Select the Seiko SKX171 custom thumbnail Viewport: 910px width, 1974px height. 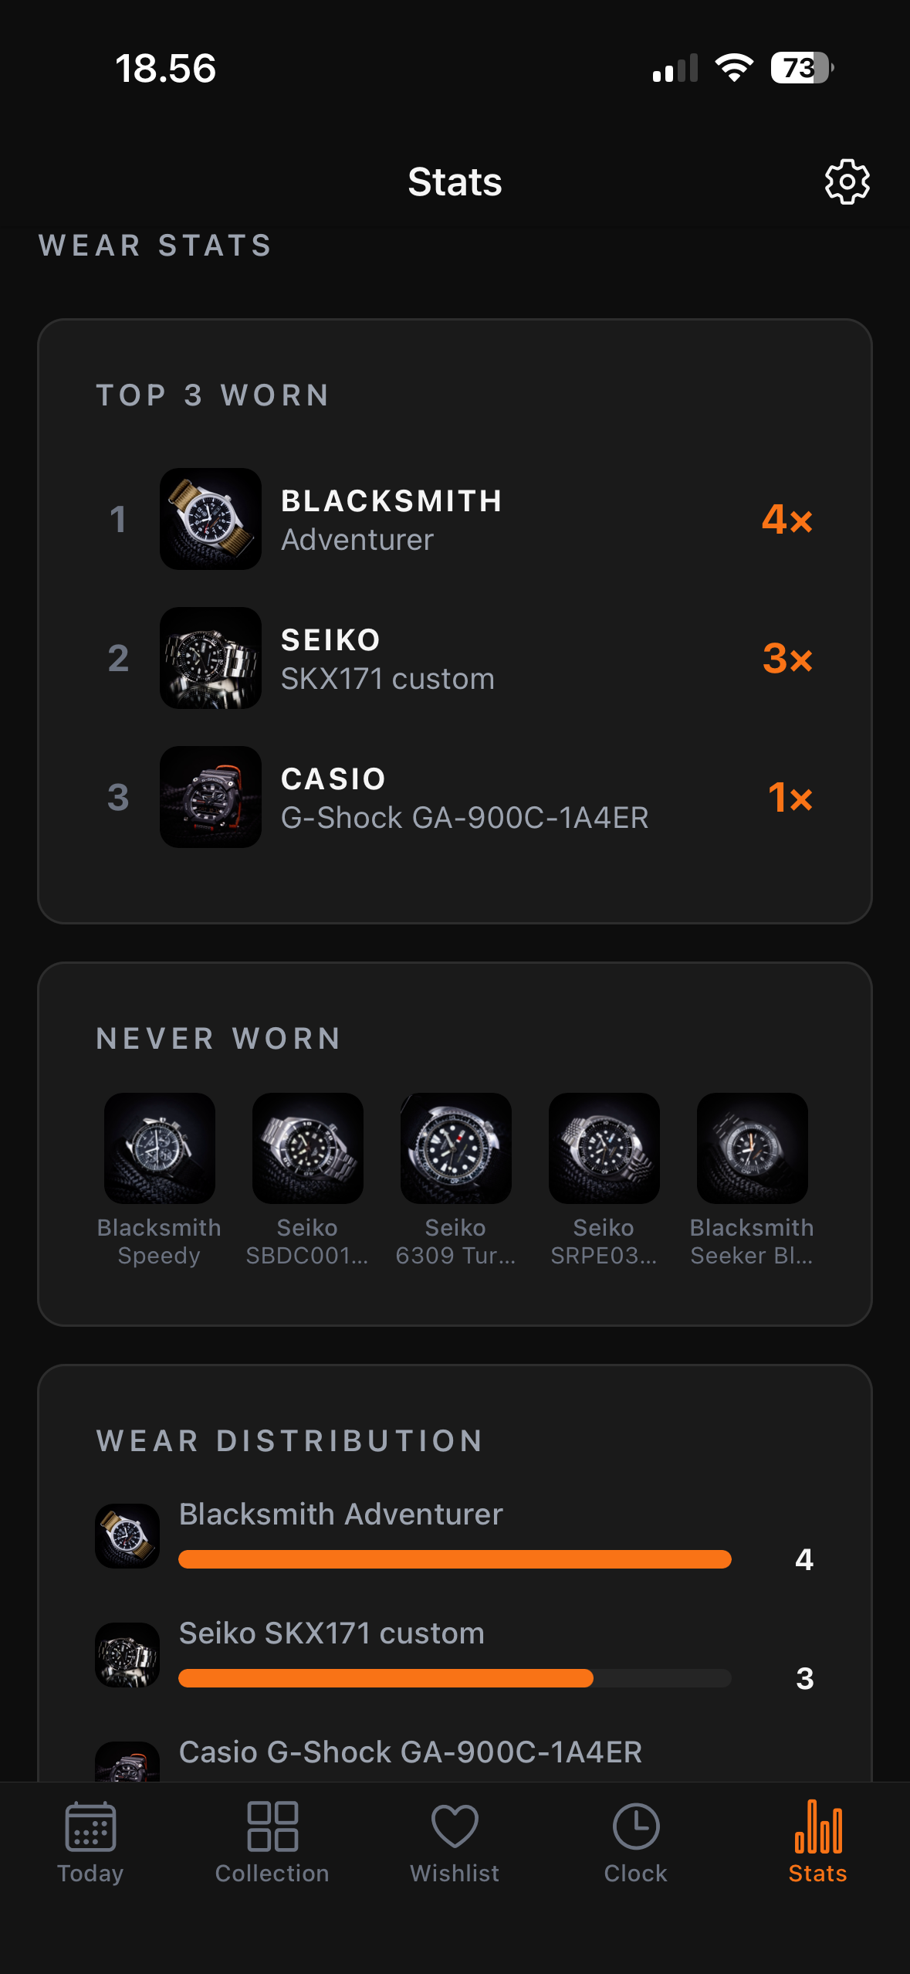pyautogui.click(x=210, y=658)
